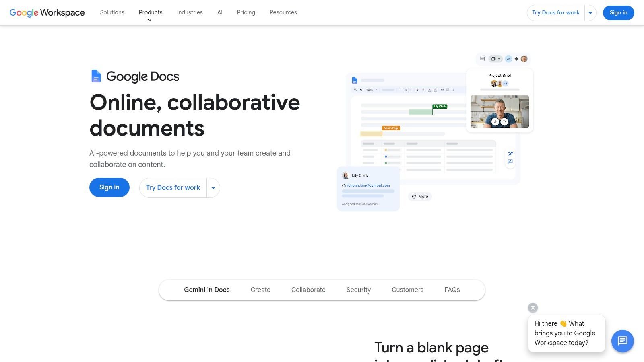The height and width of the screenshot is (362, 644).
Task: Click the chat greeting message bubble
Action: 567,333
